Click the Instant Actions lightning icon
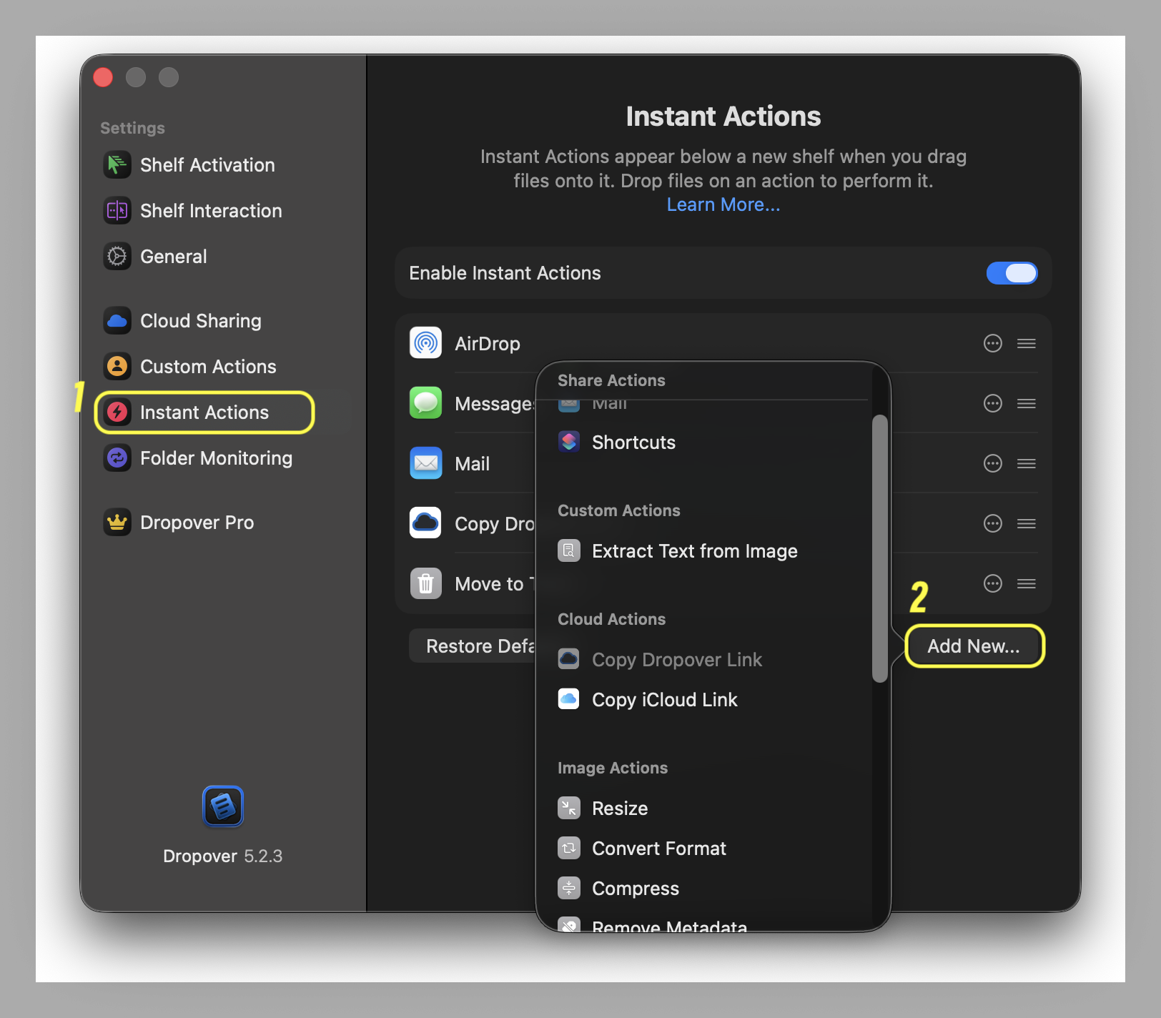1161x1018 pixels. (x=117, y=412)
